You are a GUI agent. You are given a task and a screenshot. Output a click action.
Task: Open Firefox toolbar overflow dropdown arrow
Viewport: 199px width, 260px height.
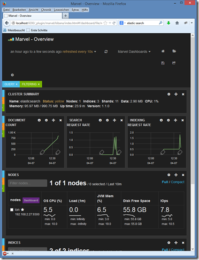[192, 23]
